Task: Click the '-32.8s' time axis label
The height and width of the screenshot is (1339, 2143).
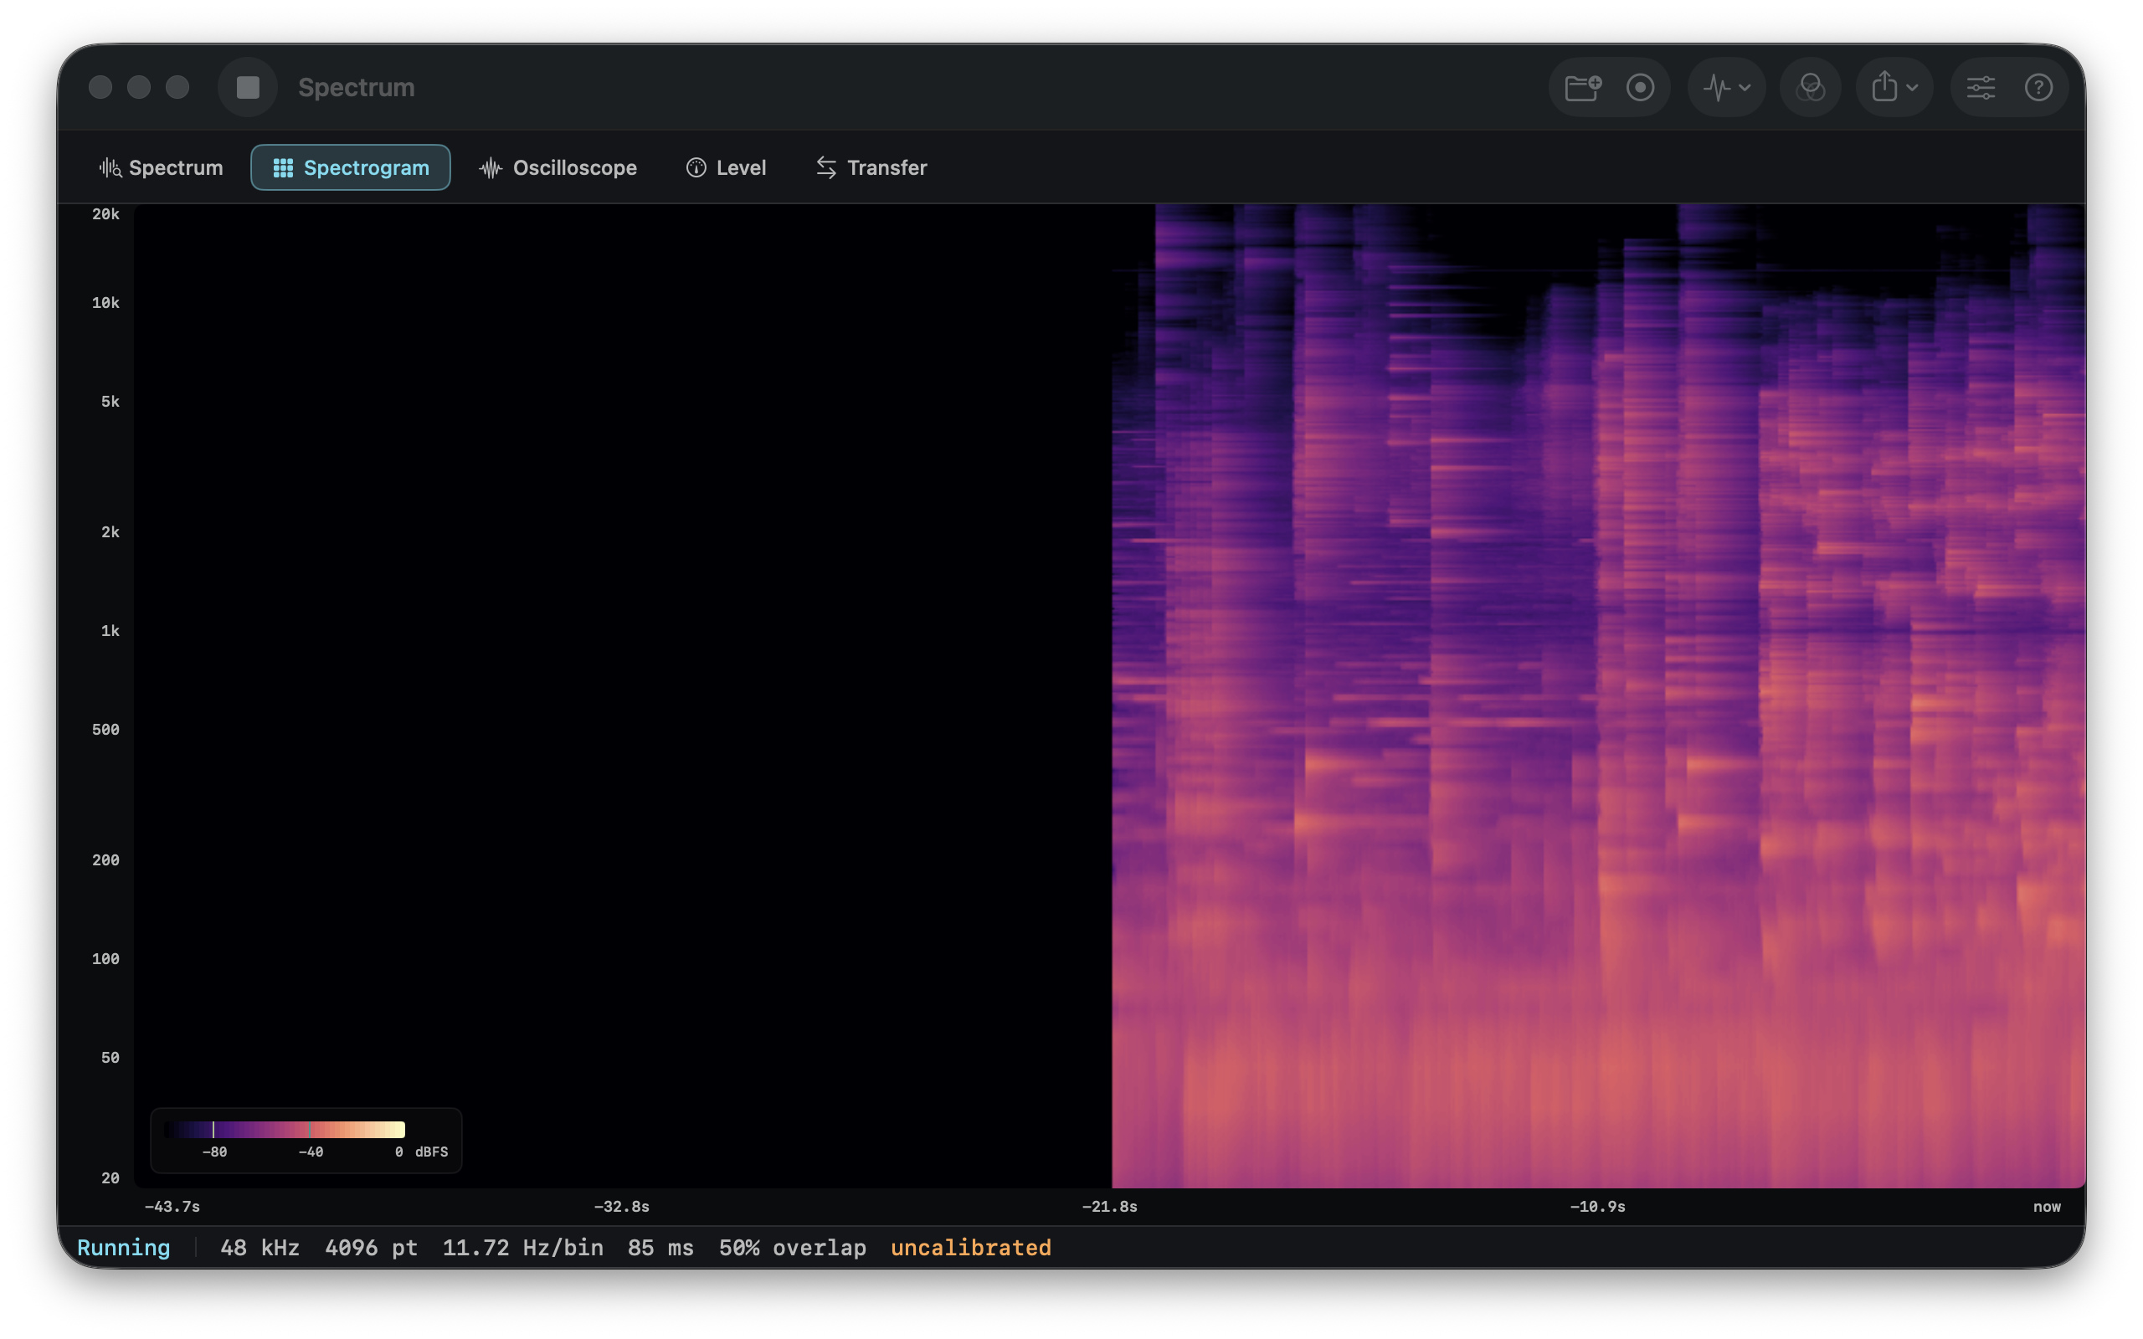Action: (622, 1206)
